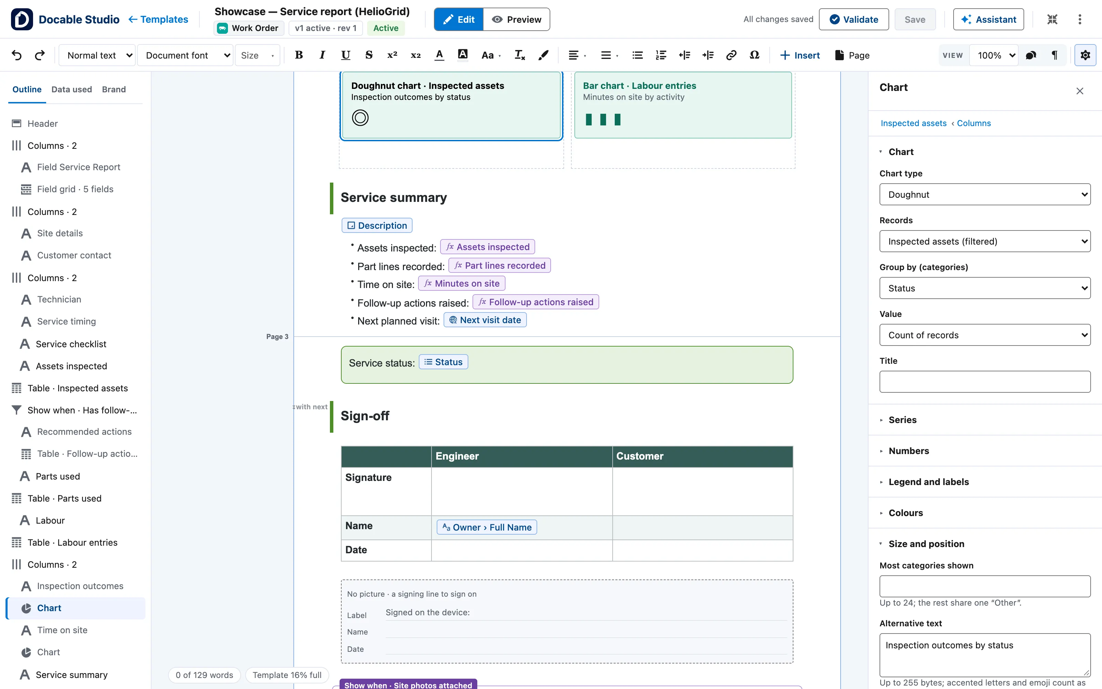The image size is (1102, 689).
Task: Open the text alignment dropdown
Action: (x=577, y=55)
